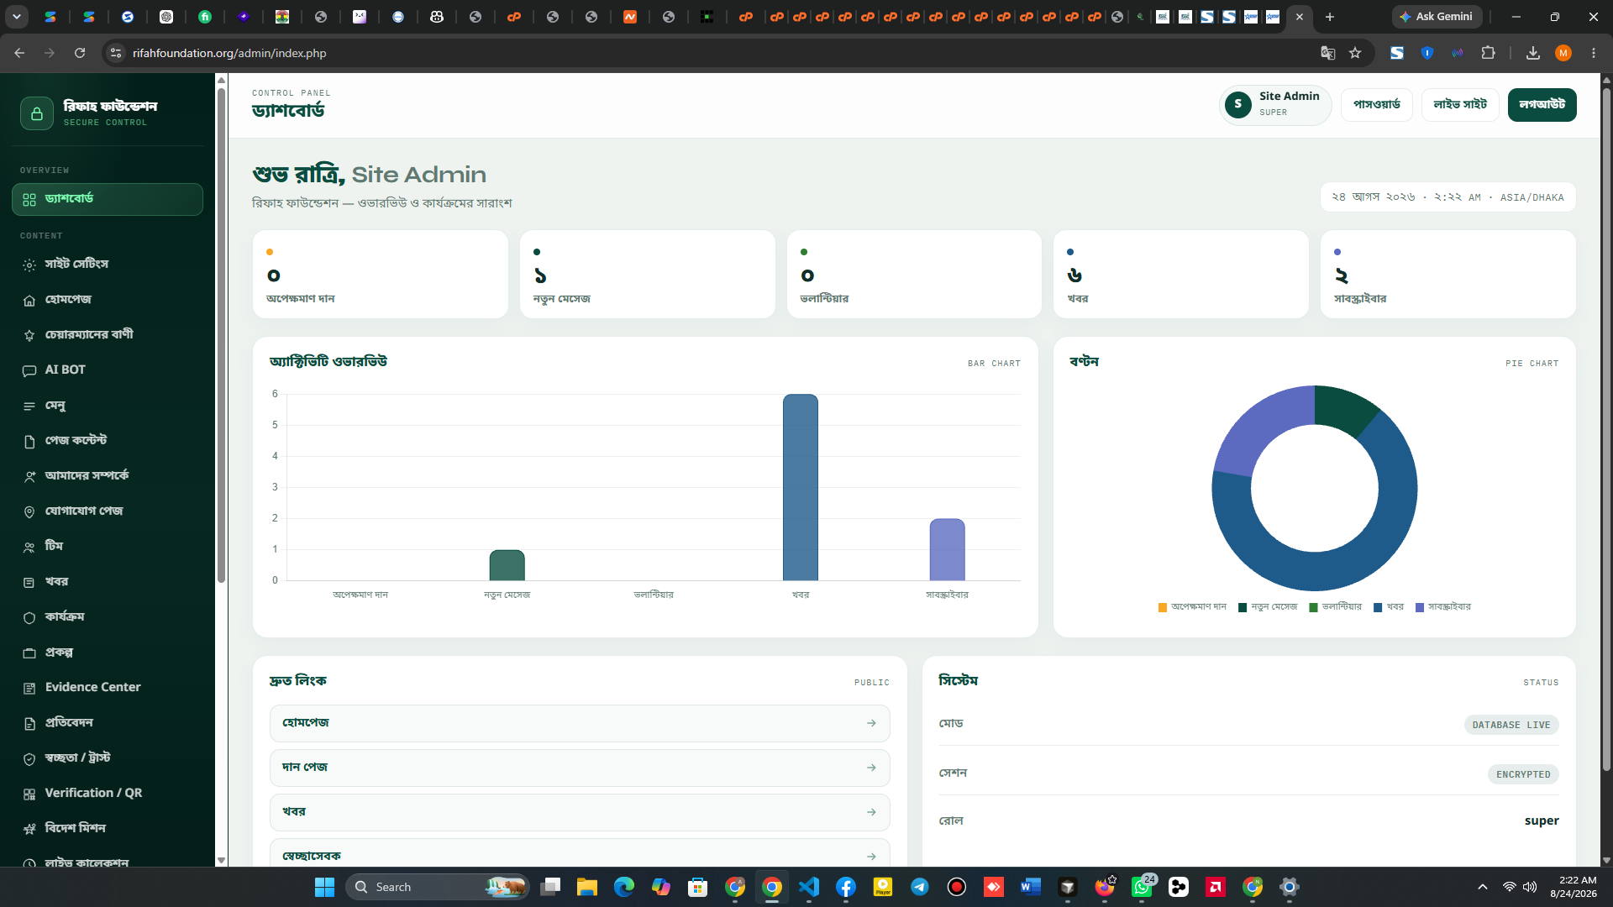Click the লগআউট button
This screenshot has height=907, width=1613.
click(1542, 105)
